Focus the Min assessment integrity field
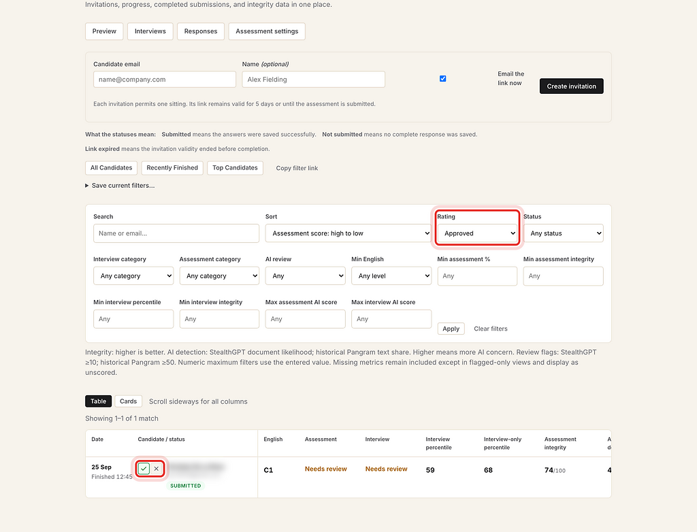697x532 pixels. tap(563, 276)
